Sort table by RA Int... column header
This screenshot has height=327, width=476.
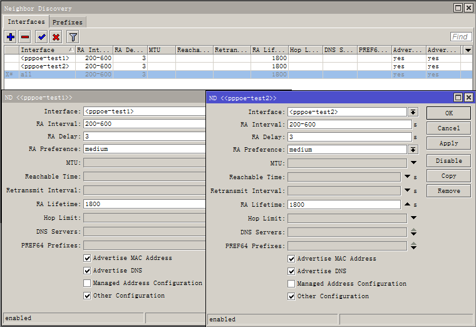click(94, 49)
